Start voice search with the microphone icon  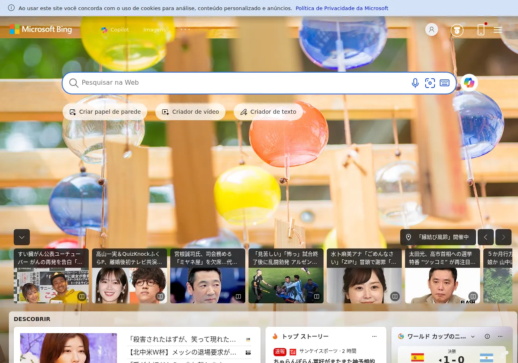[x=415, y=83]
